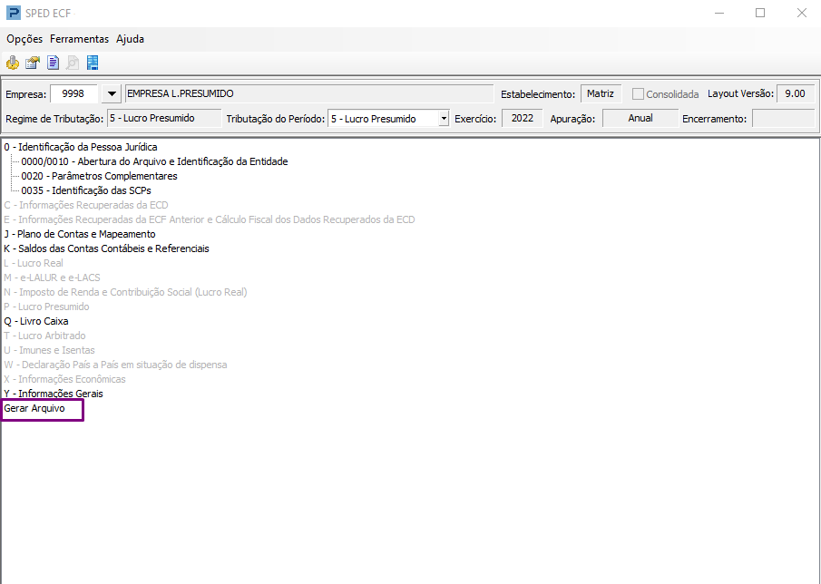Select L - Lucro Real item
This screenshot has width=821, height=584.
(x=34, y=263)
